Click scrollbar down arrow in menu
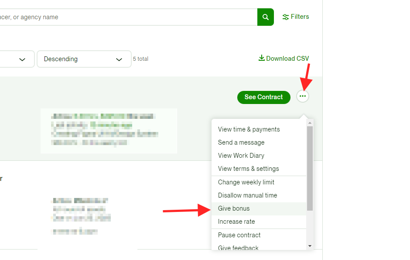The width and height of the screenshot is (410, 260). [310, 246]
